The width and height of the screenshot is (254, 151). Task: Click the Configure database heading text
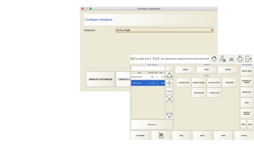click(x=99, y=19)
